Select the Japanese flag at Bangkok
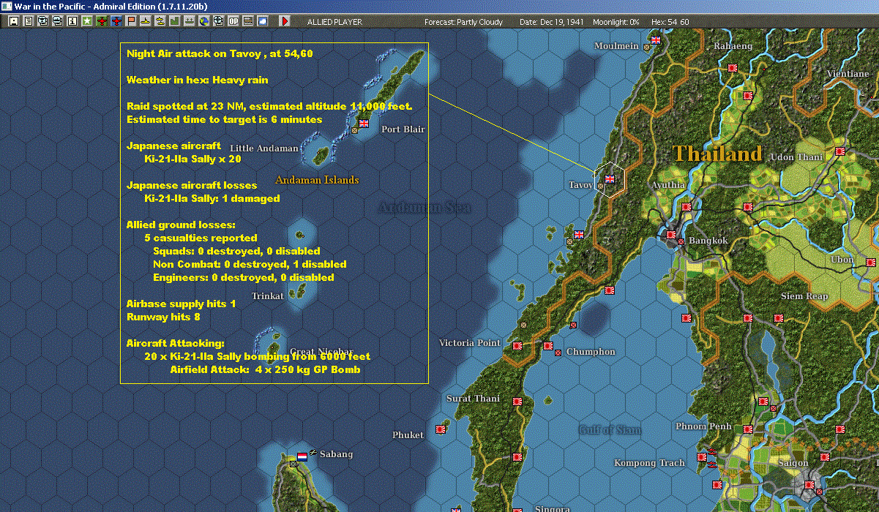Image resolution: width=879 pixels, height=512 pixels. click(671, 235)
